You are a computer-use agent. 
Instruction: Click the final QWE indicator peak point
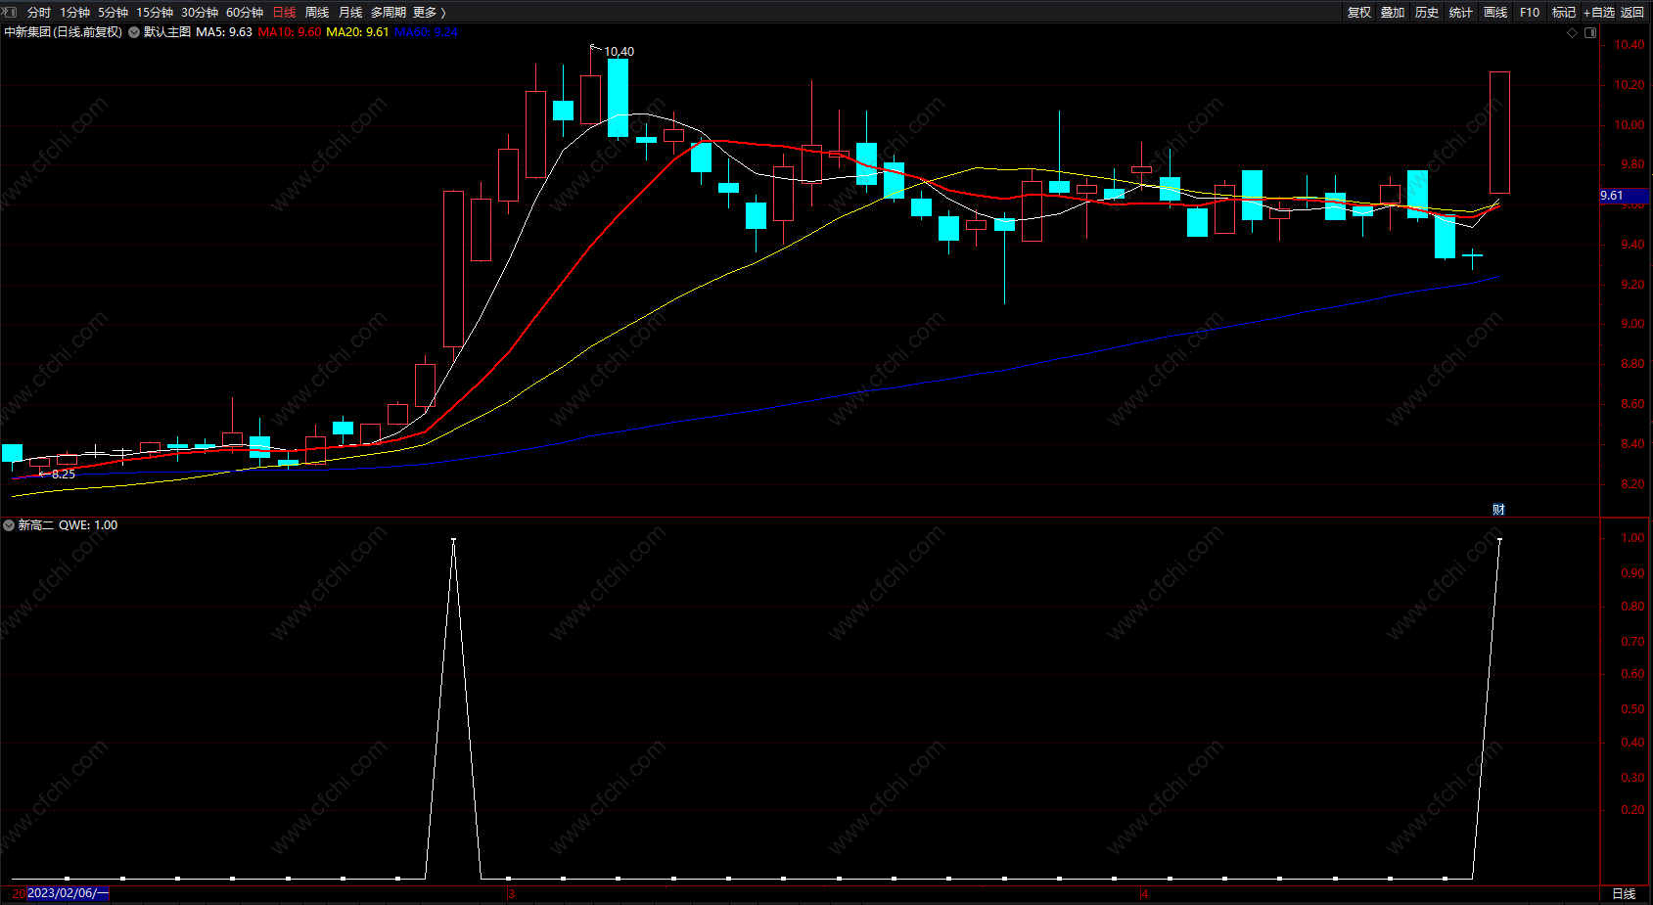[x=1499, y=539]
